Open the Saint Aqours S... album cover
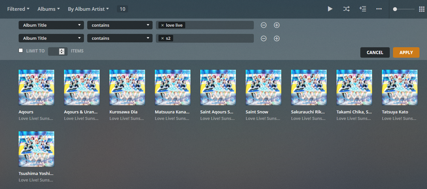Image resolution: width=427 pixels, height=189 pixels. coord(218,87)
